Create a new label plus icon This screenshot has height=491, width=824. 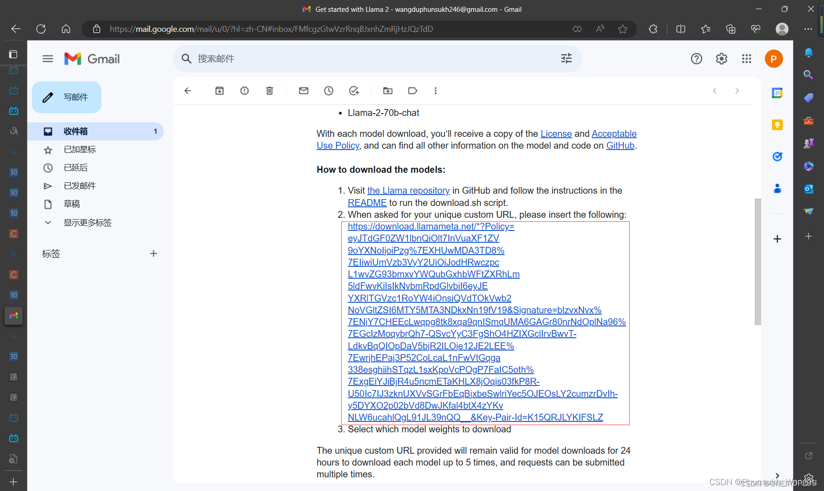pos(154,254)
